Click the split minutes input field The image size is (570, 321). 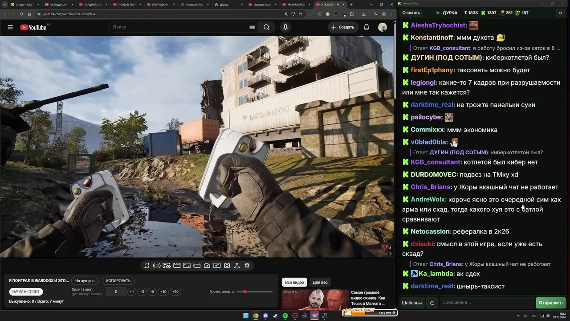click(x=116, y=292)
